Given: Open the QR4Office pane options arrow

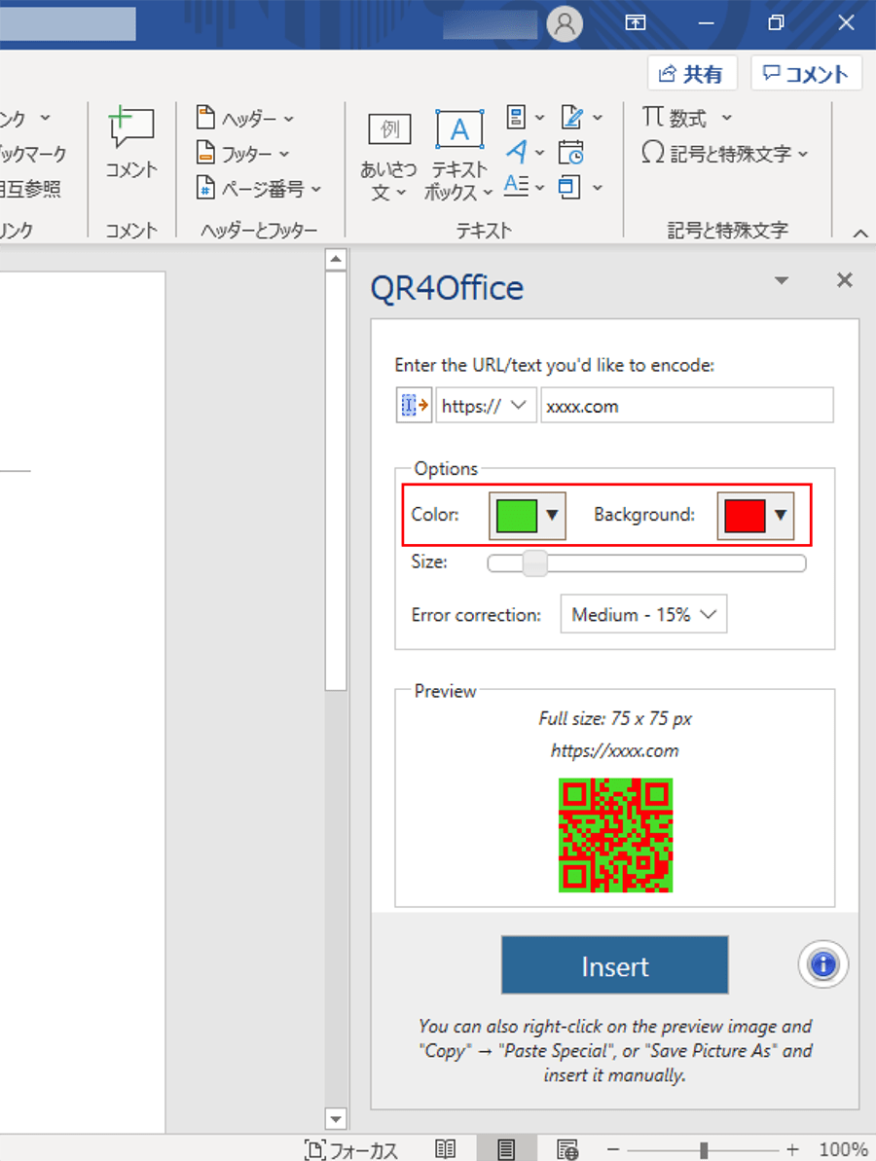Looking at the screenshot, I should pyautogui.click(x=782, y=280).
